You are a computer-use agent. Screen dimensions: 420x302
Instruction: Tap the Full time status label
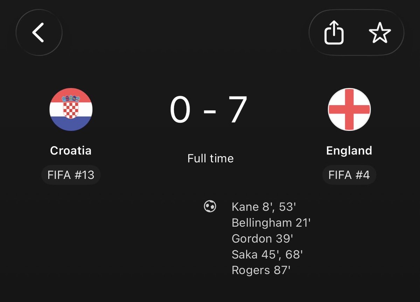(210, 159)
